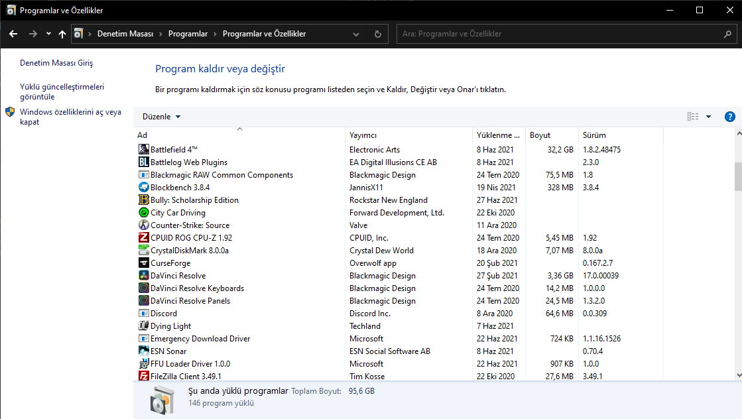Click the Counter-Strike: Source icon
Viewport: 742px width, 419px height.
(143, 225)
